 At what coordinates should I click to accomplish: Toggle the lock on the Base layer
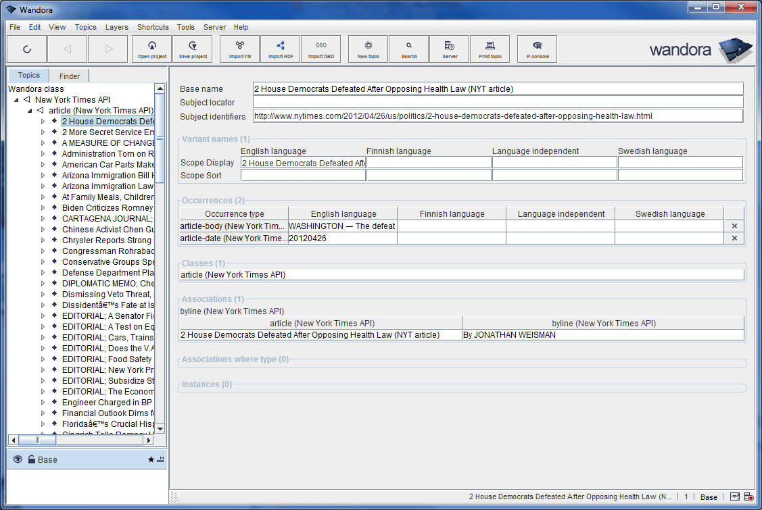tap(31, 459)
